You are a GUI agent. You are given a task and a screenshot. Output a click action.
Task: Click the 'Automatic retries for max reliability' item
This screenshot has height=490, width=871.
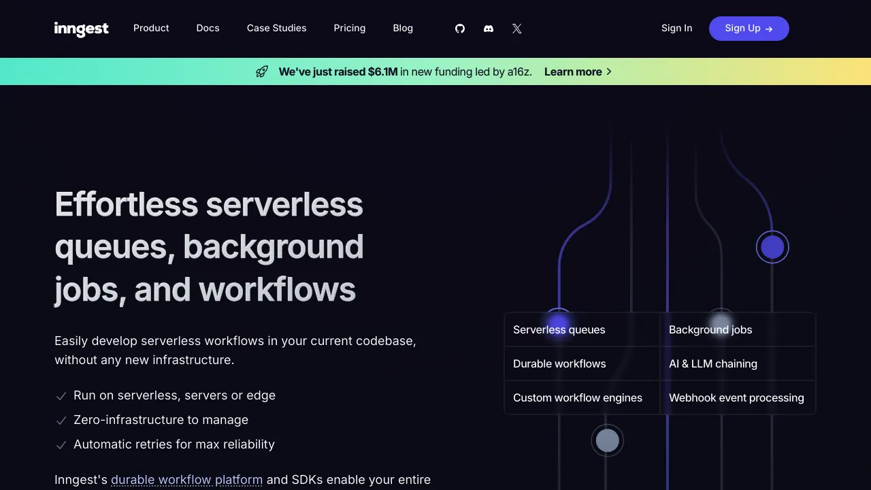coord(174,444)
